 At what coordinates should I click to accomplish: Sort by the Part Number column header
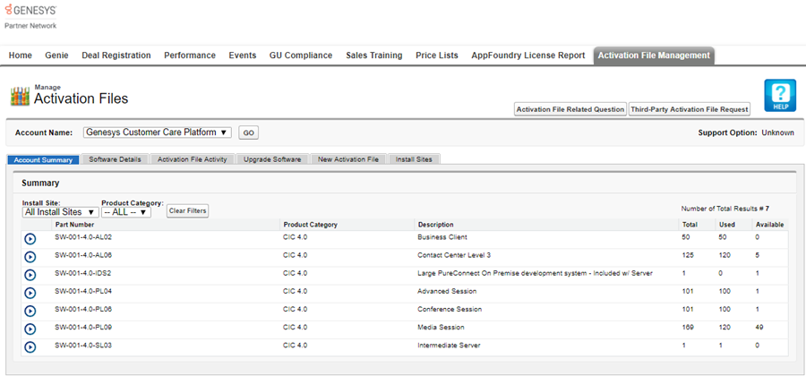74,225
